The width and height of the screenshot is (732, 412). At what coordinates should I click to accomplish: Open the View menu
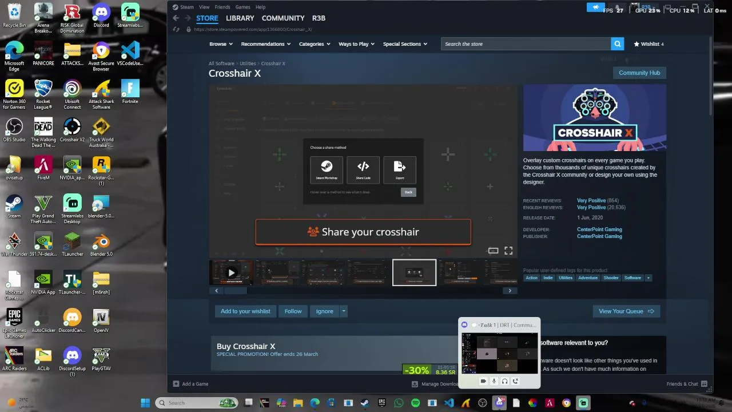coord(203,7)
